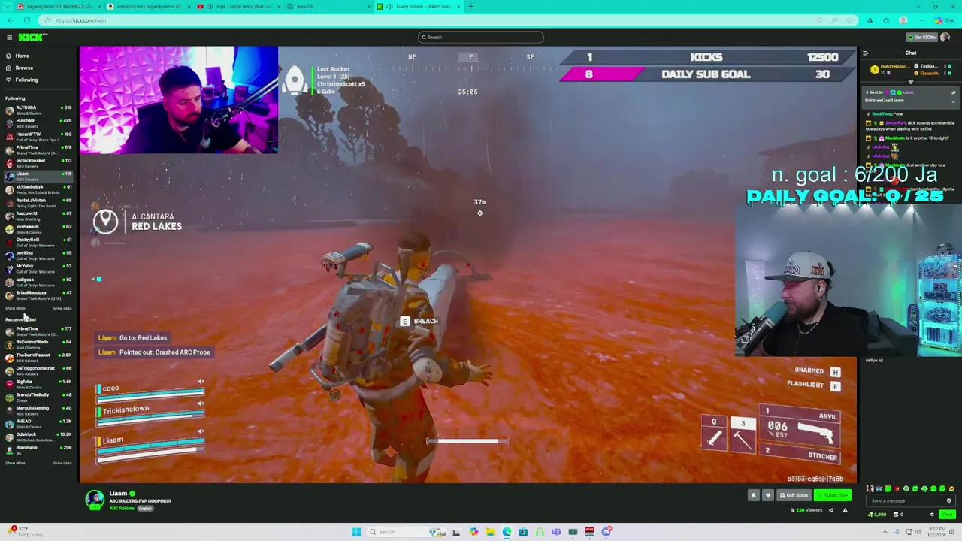Image resolution: width=962 pixels, height=541 pixels.
Task: Select Liaam in followed channels list
Action: point(38,176)
